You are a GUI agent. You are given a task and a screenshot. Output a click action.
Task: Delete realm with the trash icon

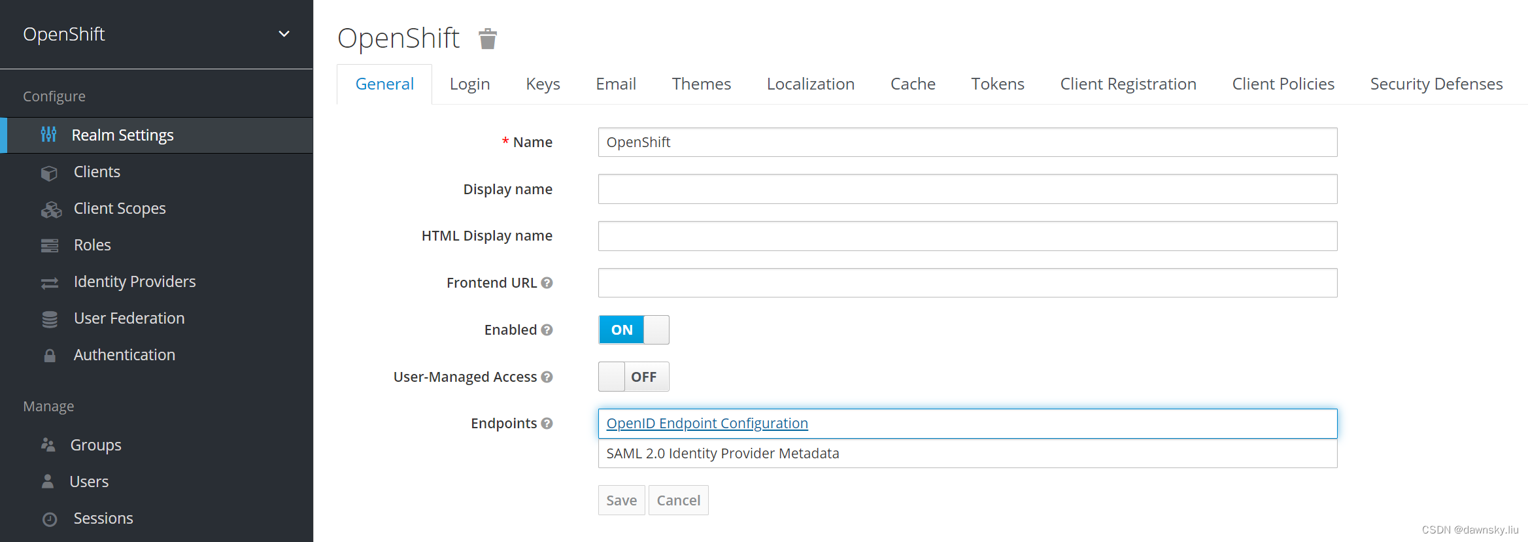tap(488, 39)
